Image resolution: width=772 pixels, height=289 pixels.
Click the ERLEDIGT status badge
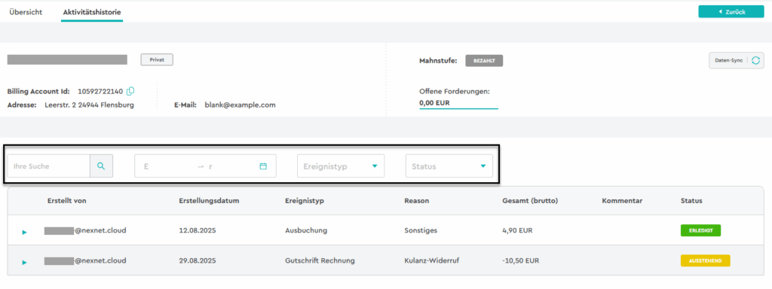click(700, 230)
